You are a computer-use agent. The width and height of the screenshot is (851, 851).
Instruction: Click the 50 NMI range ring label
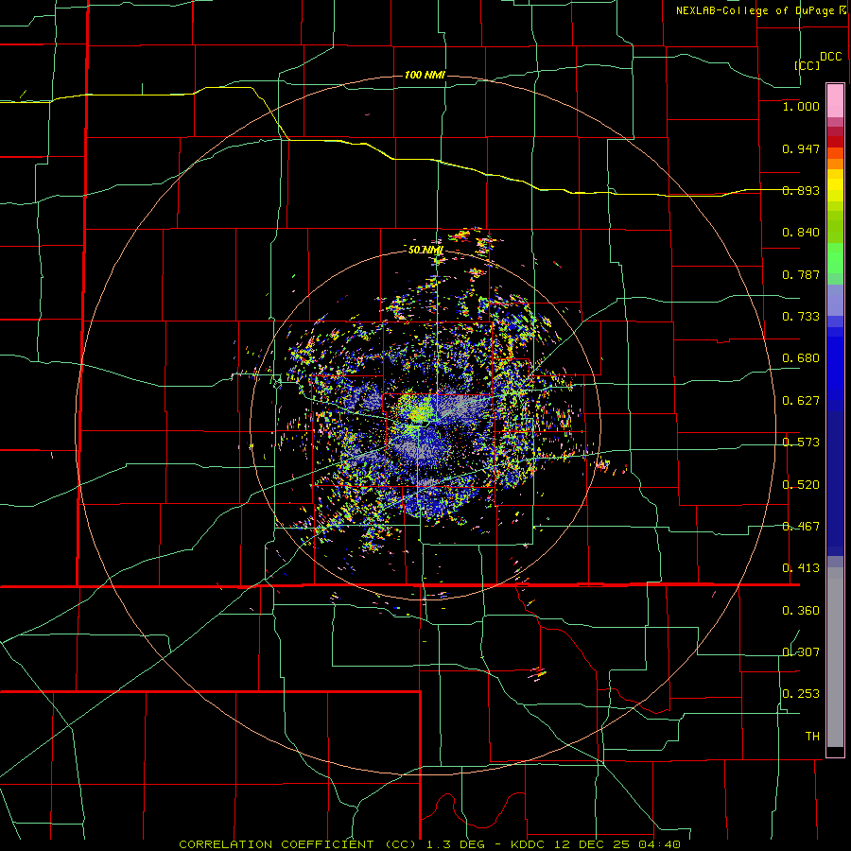pyautogui.click(x=425, y=250)
